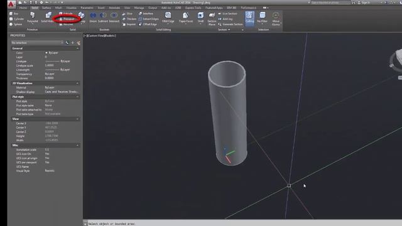This screenshot has height=226, width=402.
Task: Click the Section Plane tool
Action: (x=212, y=18)
